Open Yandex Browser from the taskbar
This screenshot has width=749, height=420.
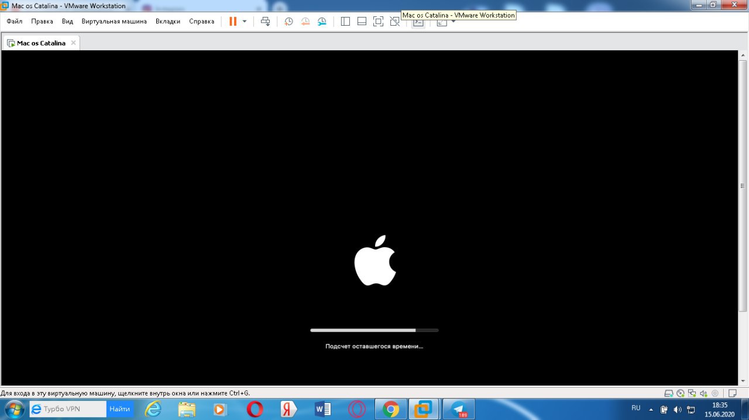coord(288,409)
